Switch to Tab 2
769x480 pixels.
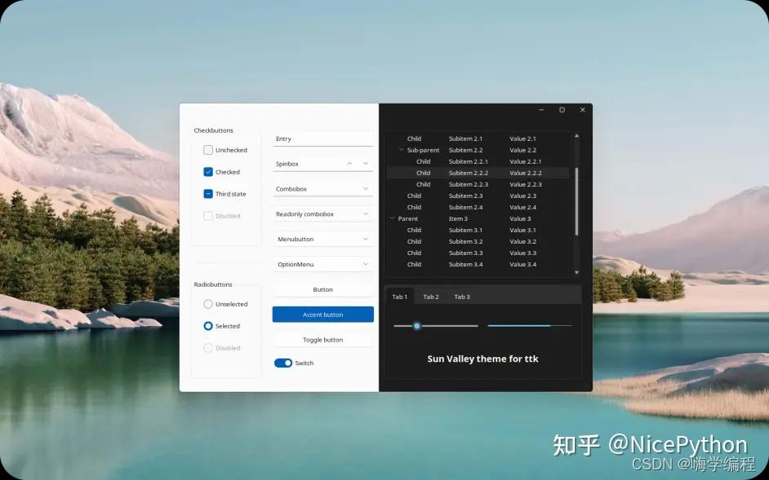[431, 297]
